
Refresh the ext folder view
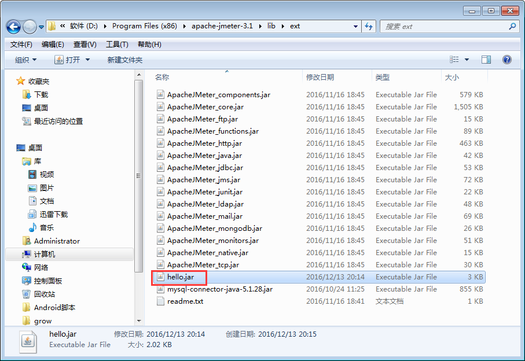tap(369, 27)
